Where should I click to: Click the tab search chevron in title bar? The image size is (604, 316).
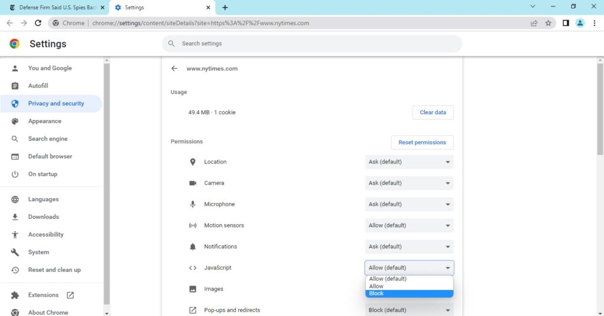click(x=533, y=6)
